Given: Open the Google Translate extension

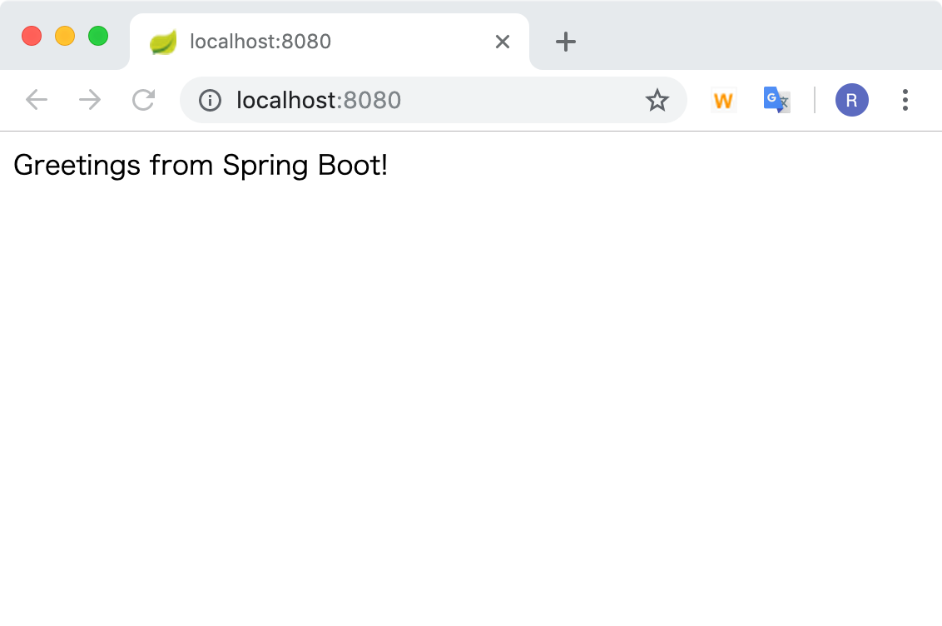Looking at the screenshot, I should pos(776,101).
